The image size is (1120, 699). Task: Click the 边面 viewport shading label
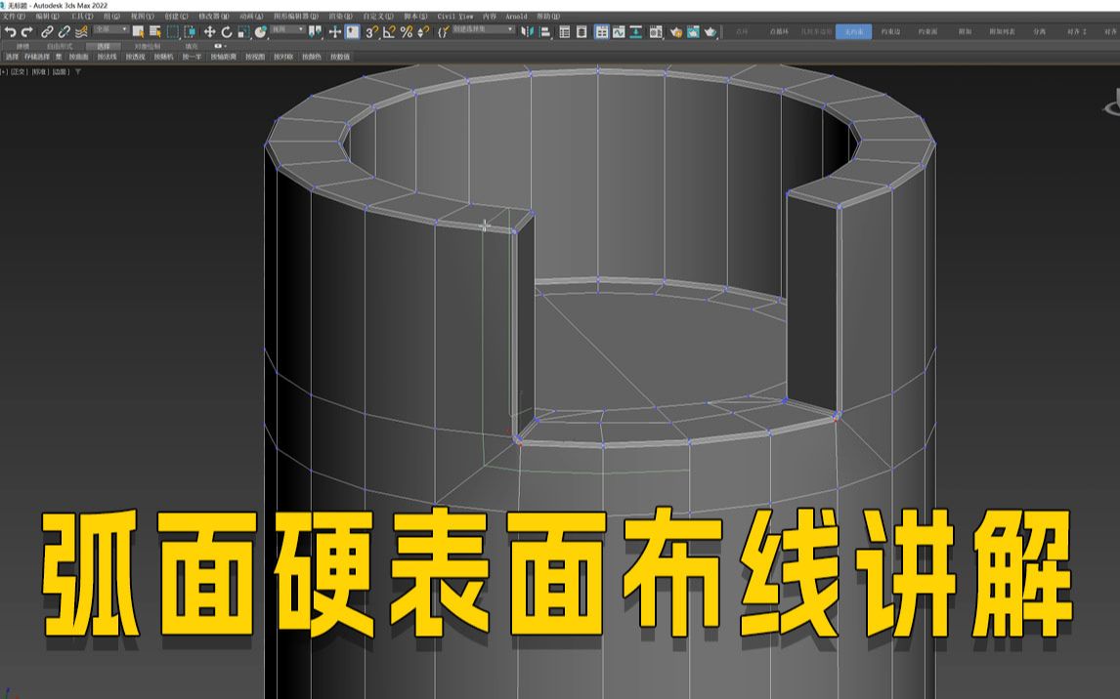coord(60,71)
